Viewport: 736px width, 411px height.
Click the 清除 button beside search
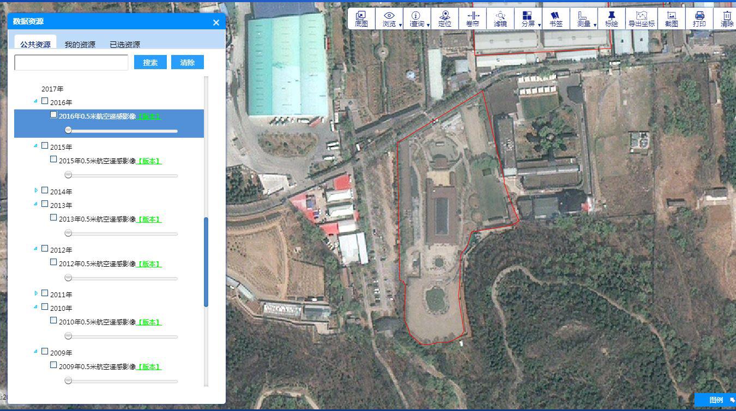pos(188,62)
